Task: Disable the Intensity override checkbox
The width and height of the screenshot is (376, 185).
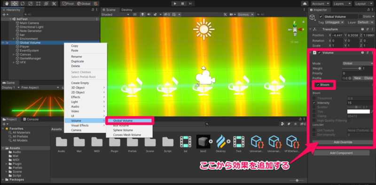Action: tap(314, 103)
